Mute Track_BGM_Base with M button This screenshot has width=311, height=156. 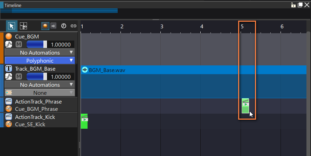19,76
